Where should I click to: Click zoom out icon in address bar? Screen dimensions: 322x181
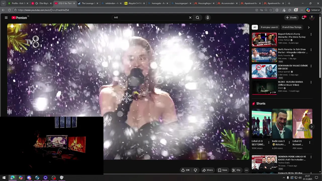(266, 10)
